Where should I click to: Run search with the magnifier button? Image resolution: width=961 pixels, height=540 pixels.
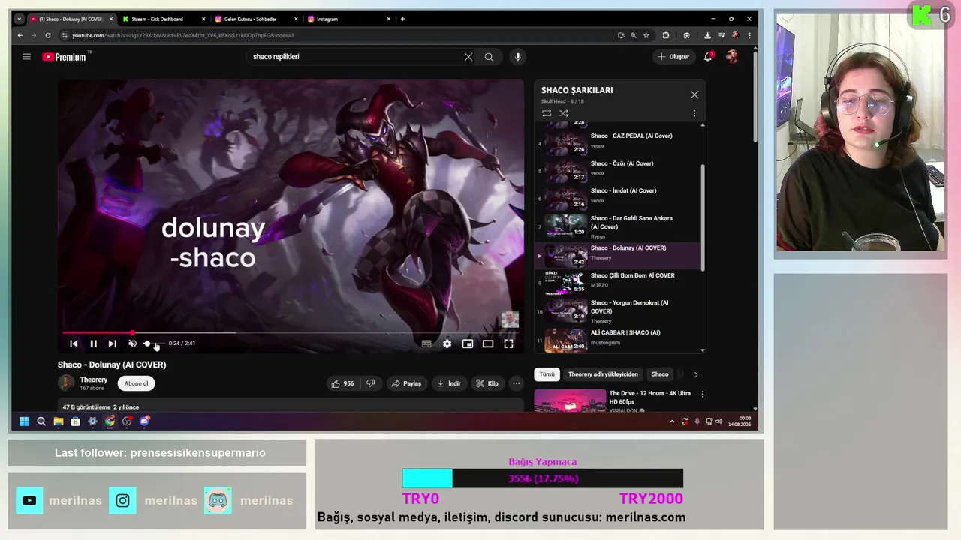coord(489,56)
